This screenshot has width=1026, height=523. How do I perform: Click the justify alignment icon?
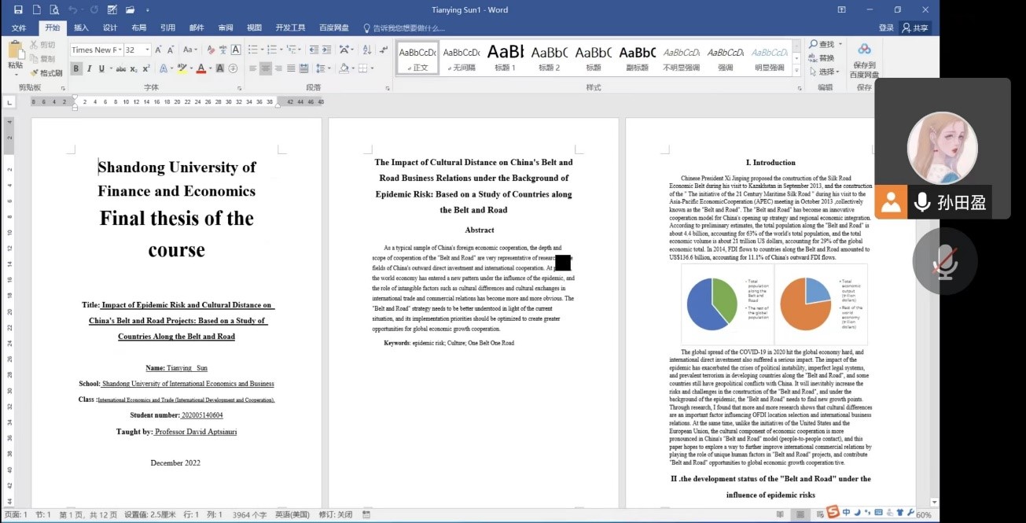pyautogui.click(x=292, y=68)
